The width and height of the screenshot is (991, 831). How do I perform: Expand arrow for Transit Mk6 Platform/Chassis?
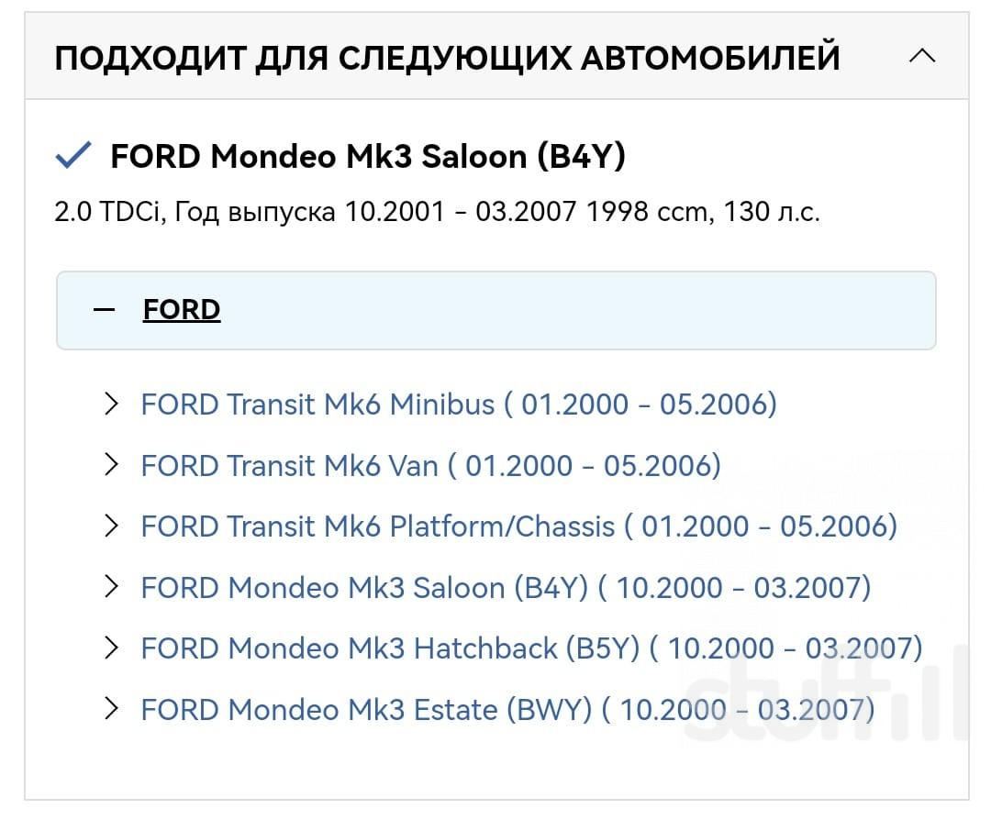point(112,526)
